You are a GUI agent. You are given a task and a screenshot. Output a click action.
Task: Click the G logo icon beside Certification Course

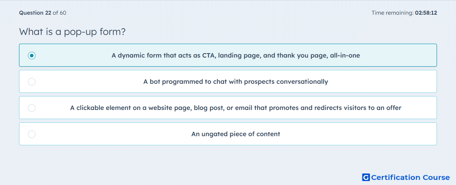(x=366, y=177)
